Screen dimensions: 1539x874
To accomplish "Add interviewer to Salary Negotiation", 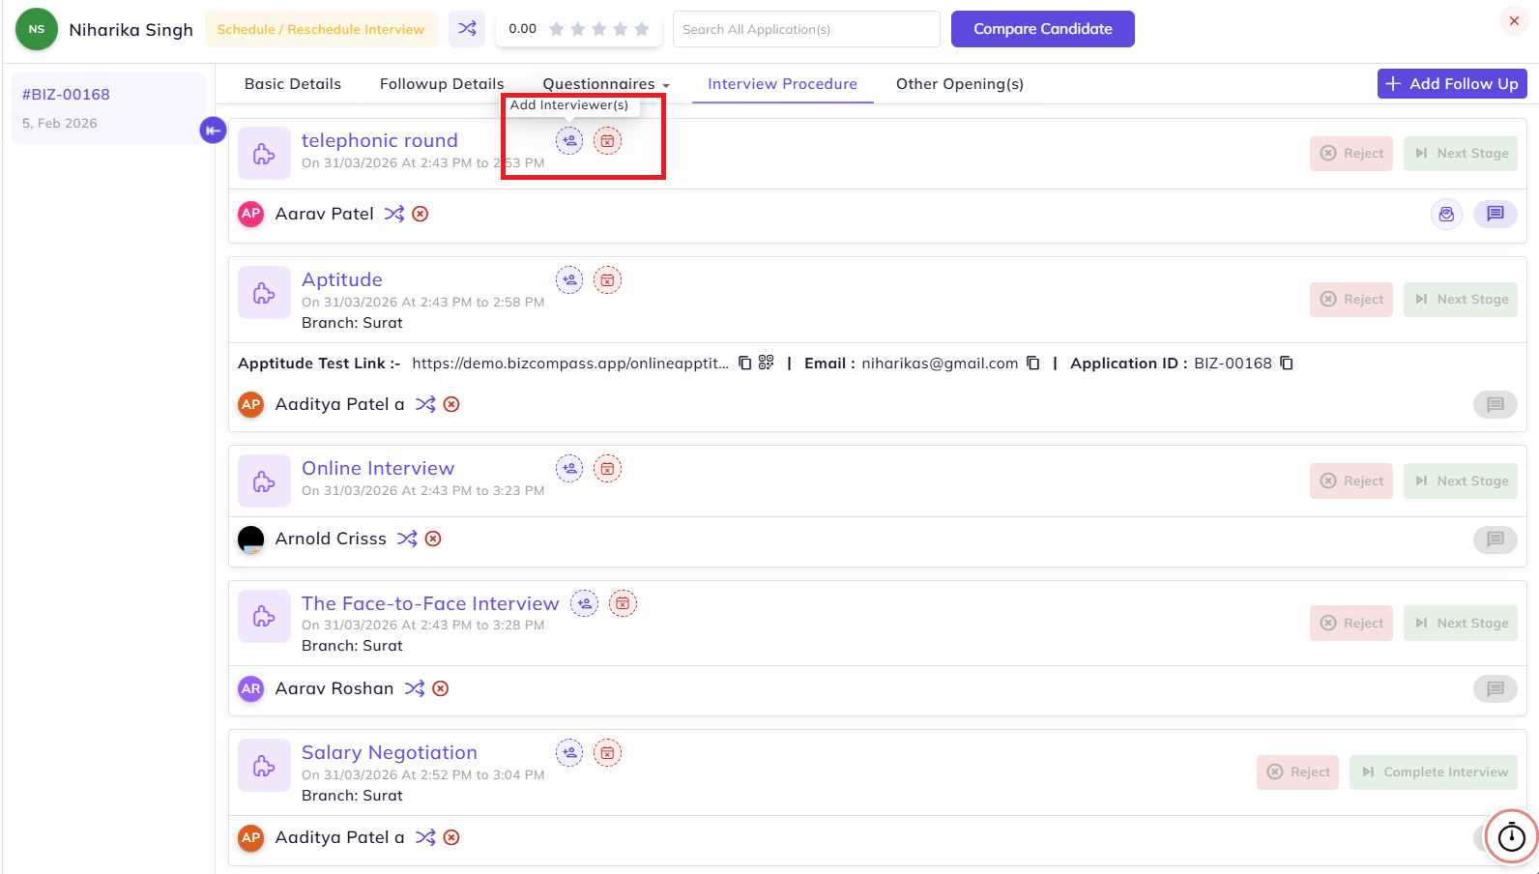I will pos(569,753).
